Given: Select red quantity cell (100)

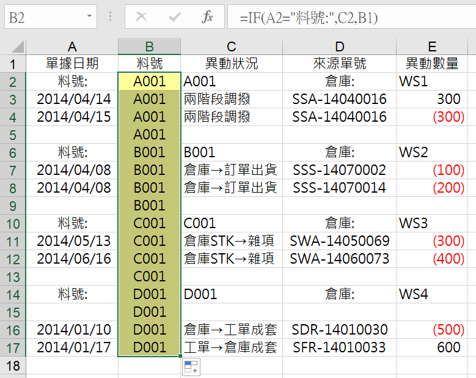Looking at the screenshot, I should [x=432, y=170].
